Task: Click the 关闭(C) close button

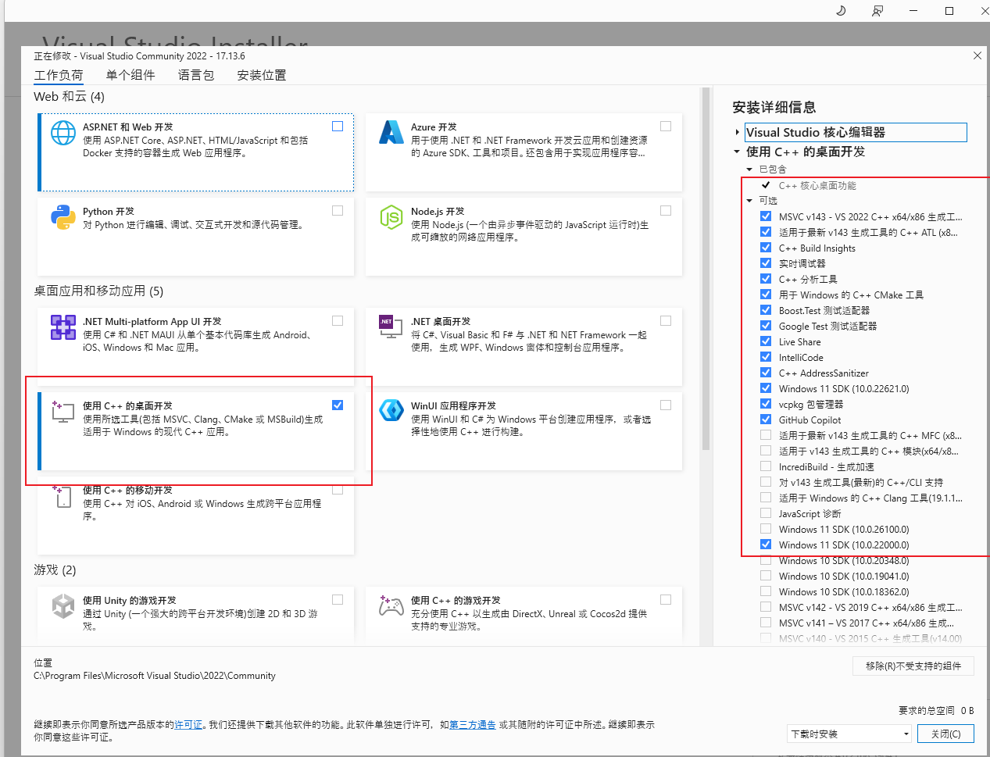Action: [945, 734]
